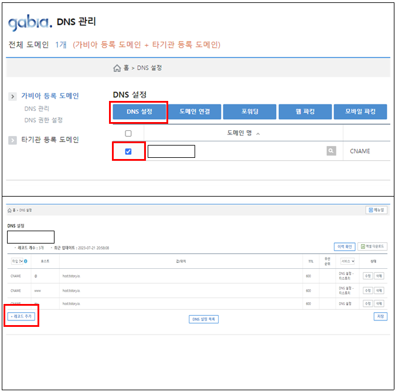395x392 pixels.
Task: Click the 엑셀 다운로드 button
Action: click(x=372, y=246)
